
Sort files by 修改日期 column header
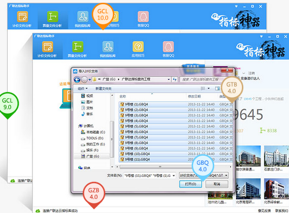[194, 96]
